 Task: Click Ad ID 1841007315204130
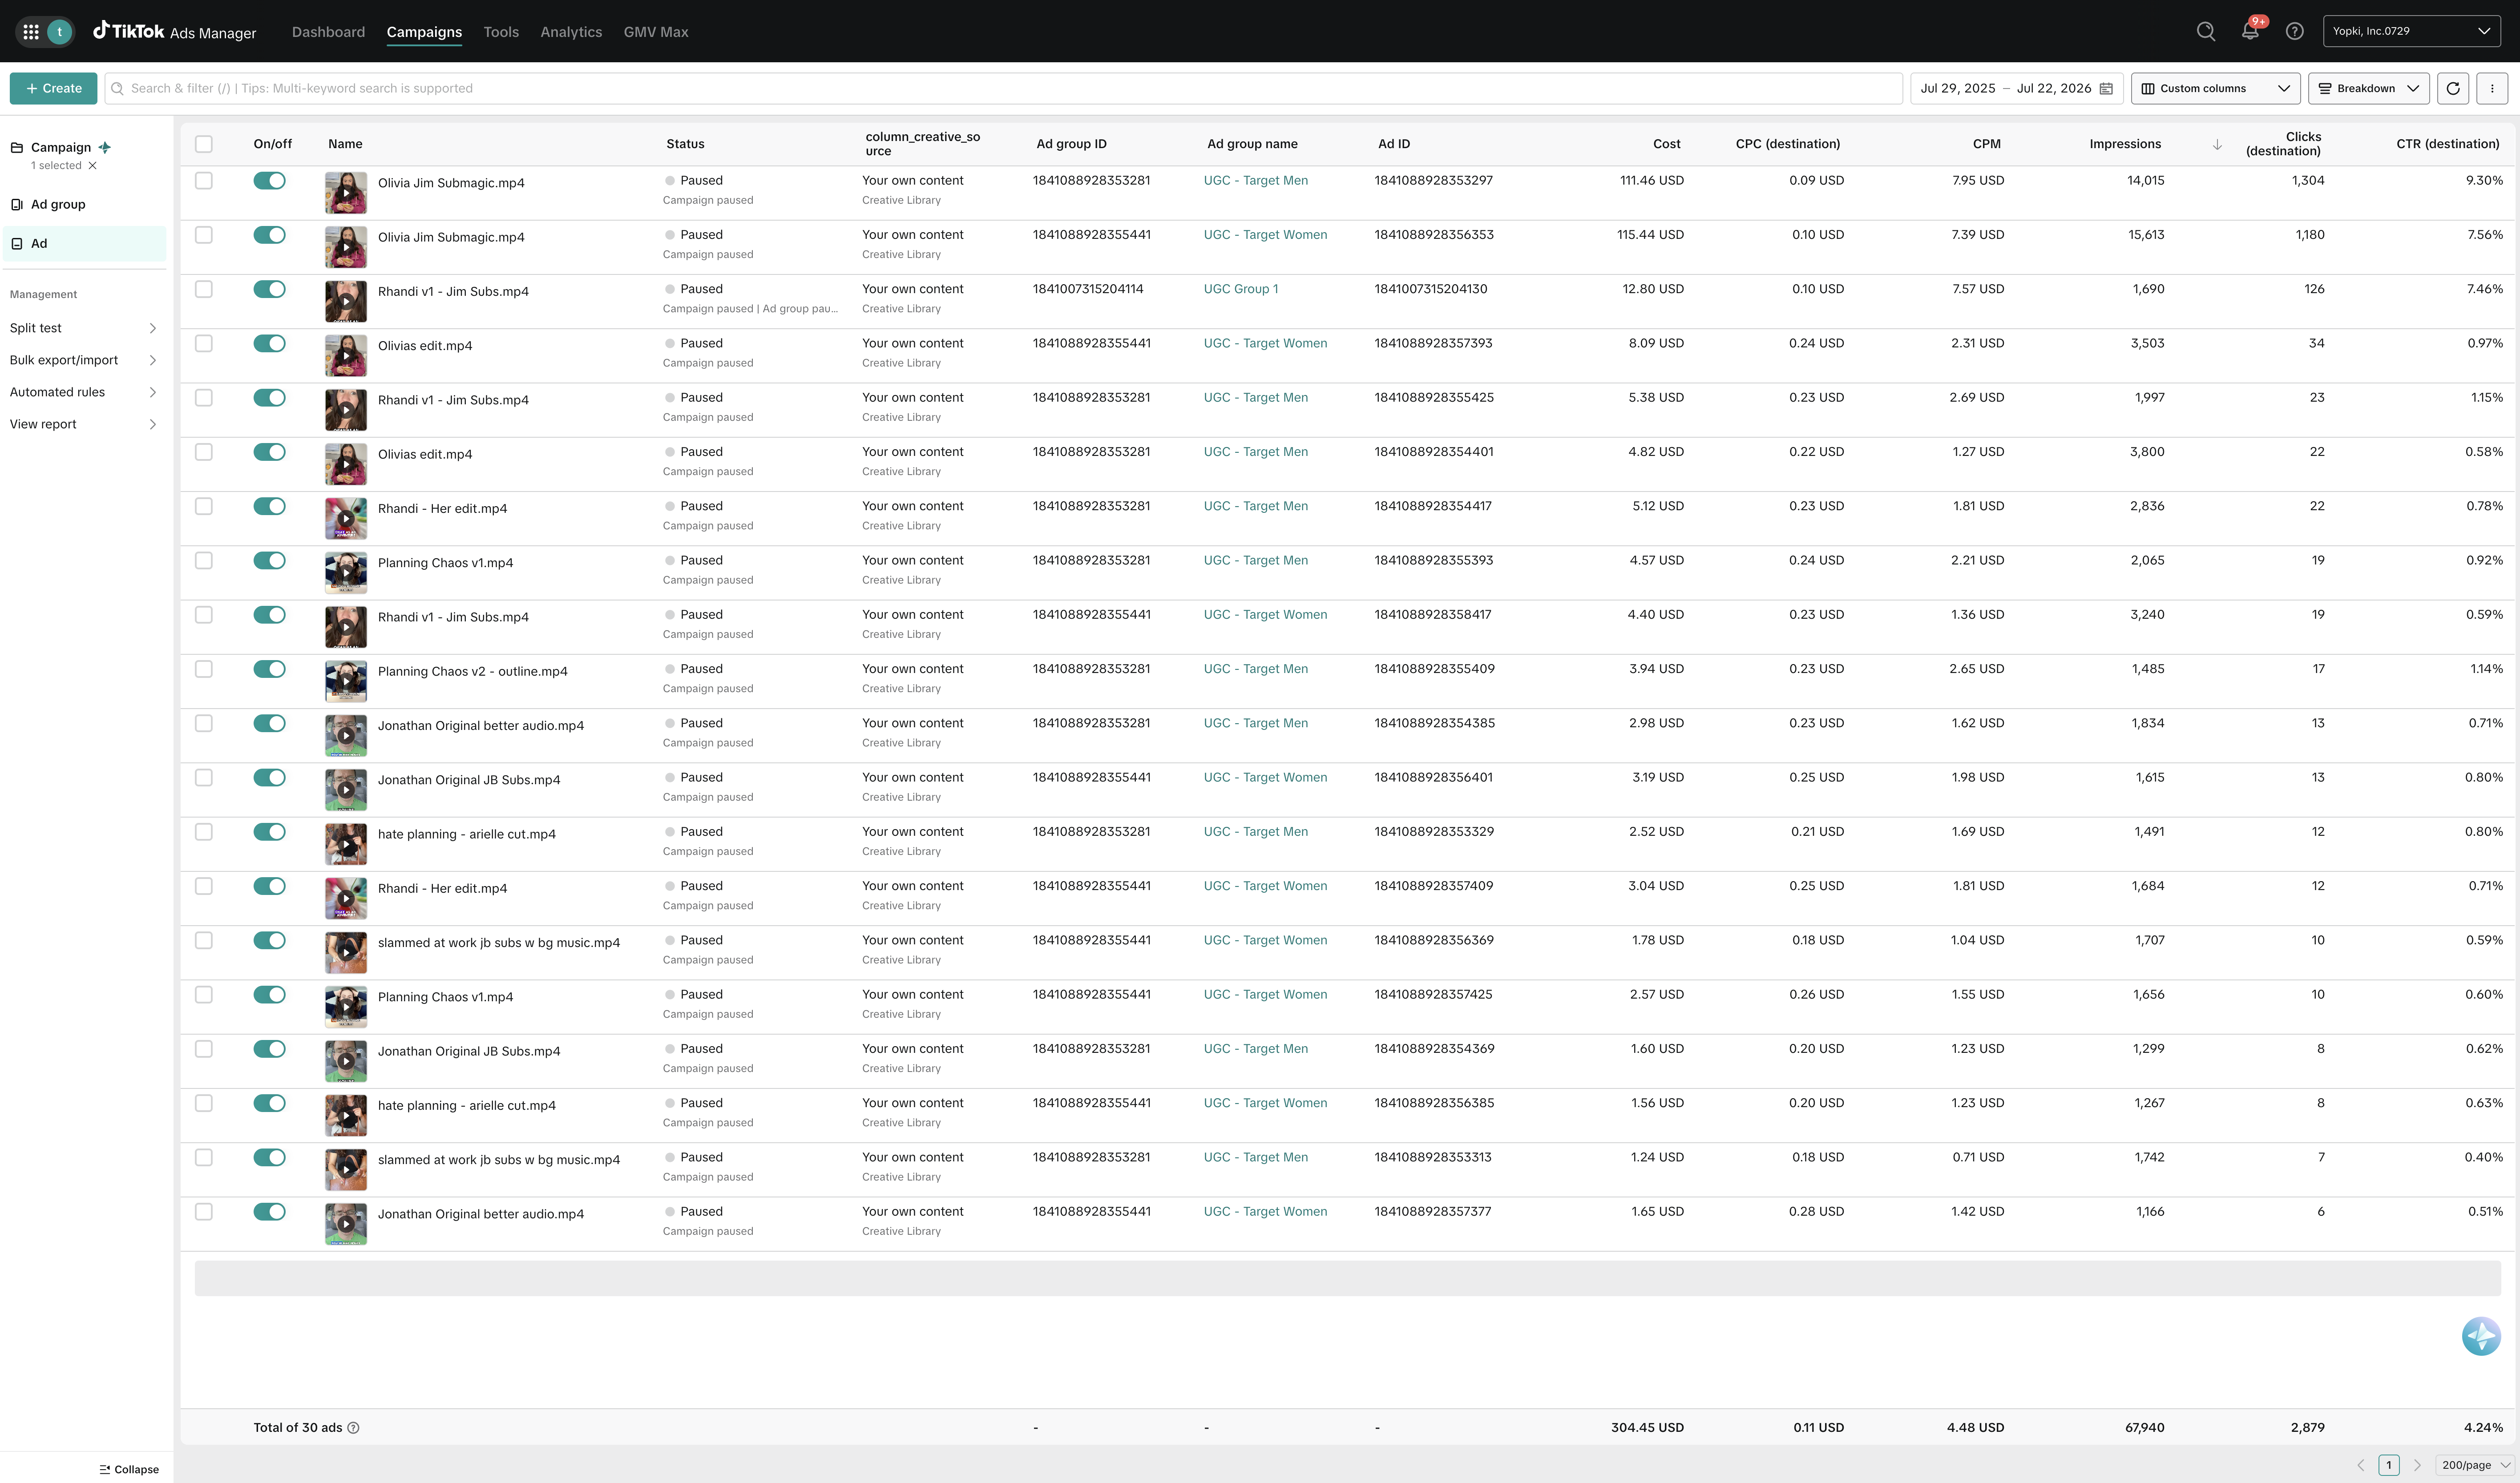[1430, 289]
